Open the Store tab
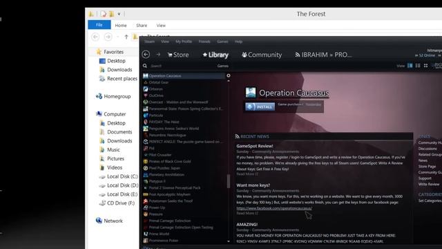Image resolution: width=442 pixels, height=249 pixels. click(x=178, y=55)
